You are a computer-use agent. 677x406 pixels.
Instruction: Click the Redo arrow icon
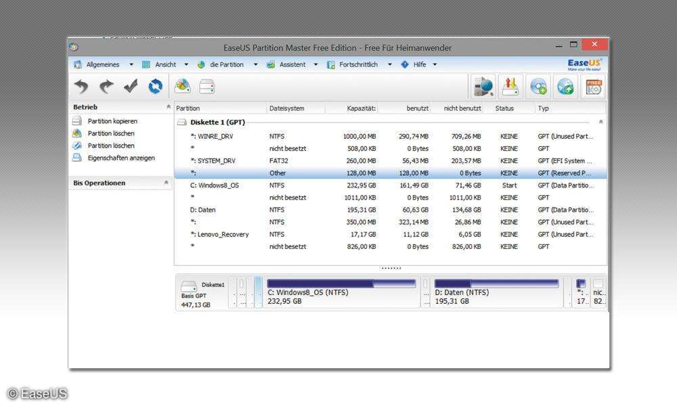click(106, 87)
